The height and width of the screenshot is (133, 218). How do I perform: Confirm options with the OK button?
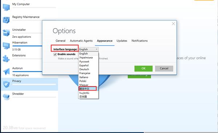point(144,68)
